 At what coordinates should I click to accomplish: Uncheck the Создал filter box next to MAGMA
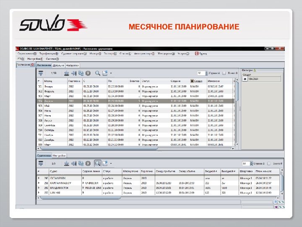(245, 79)
